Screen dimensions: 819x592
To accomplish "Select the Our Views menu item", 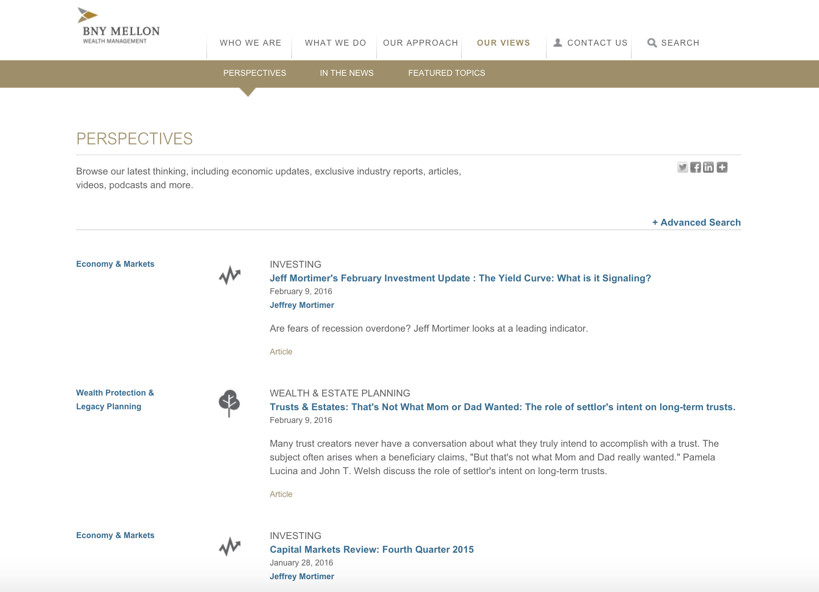I will point(503,43).
